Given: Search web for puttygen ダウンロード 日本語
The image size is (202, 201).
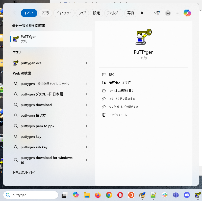Looking at the screenshot, I should point(52,94).
